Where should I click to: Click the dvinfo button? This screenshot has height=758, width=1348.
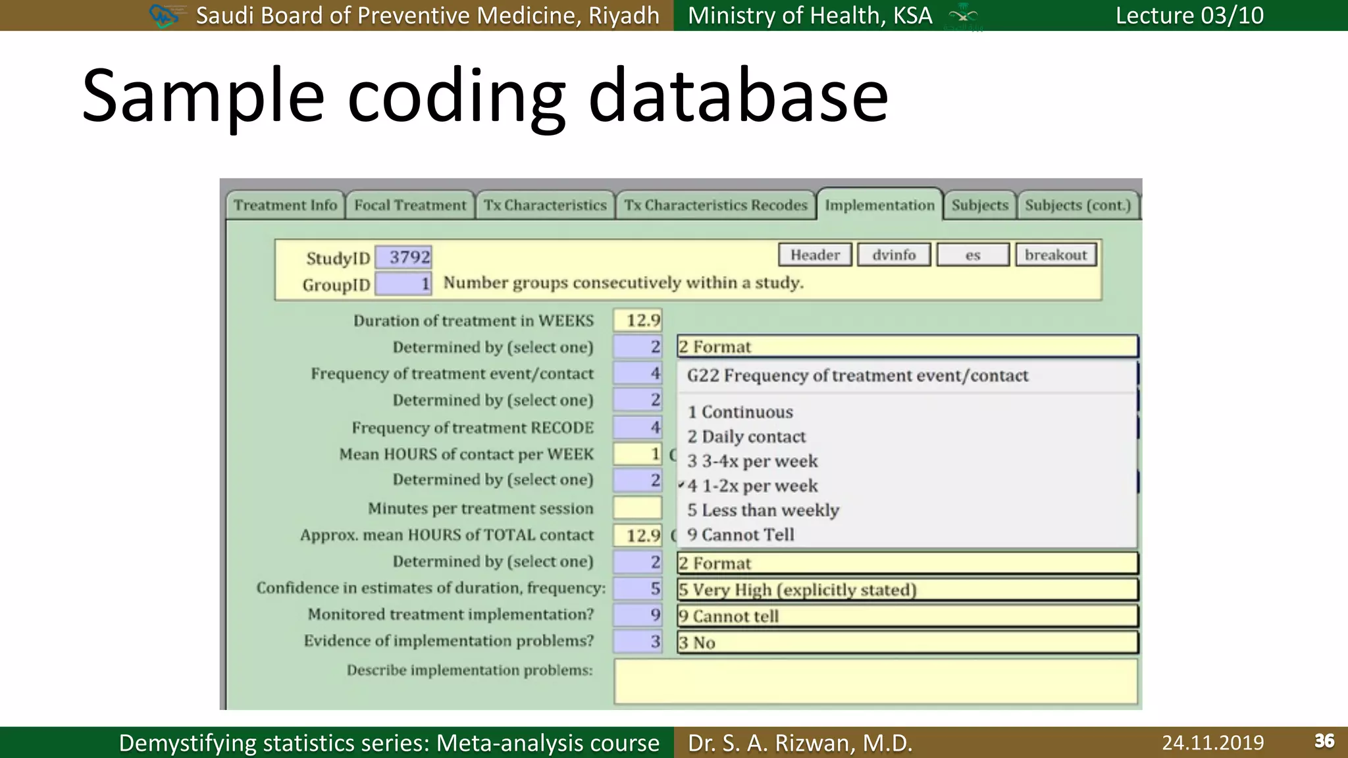(x=894, y=255)
